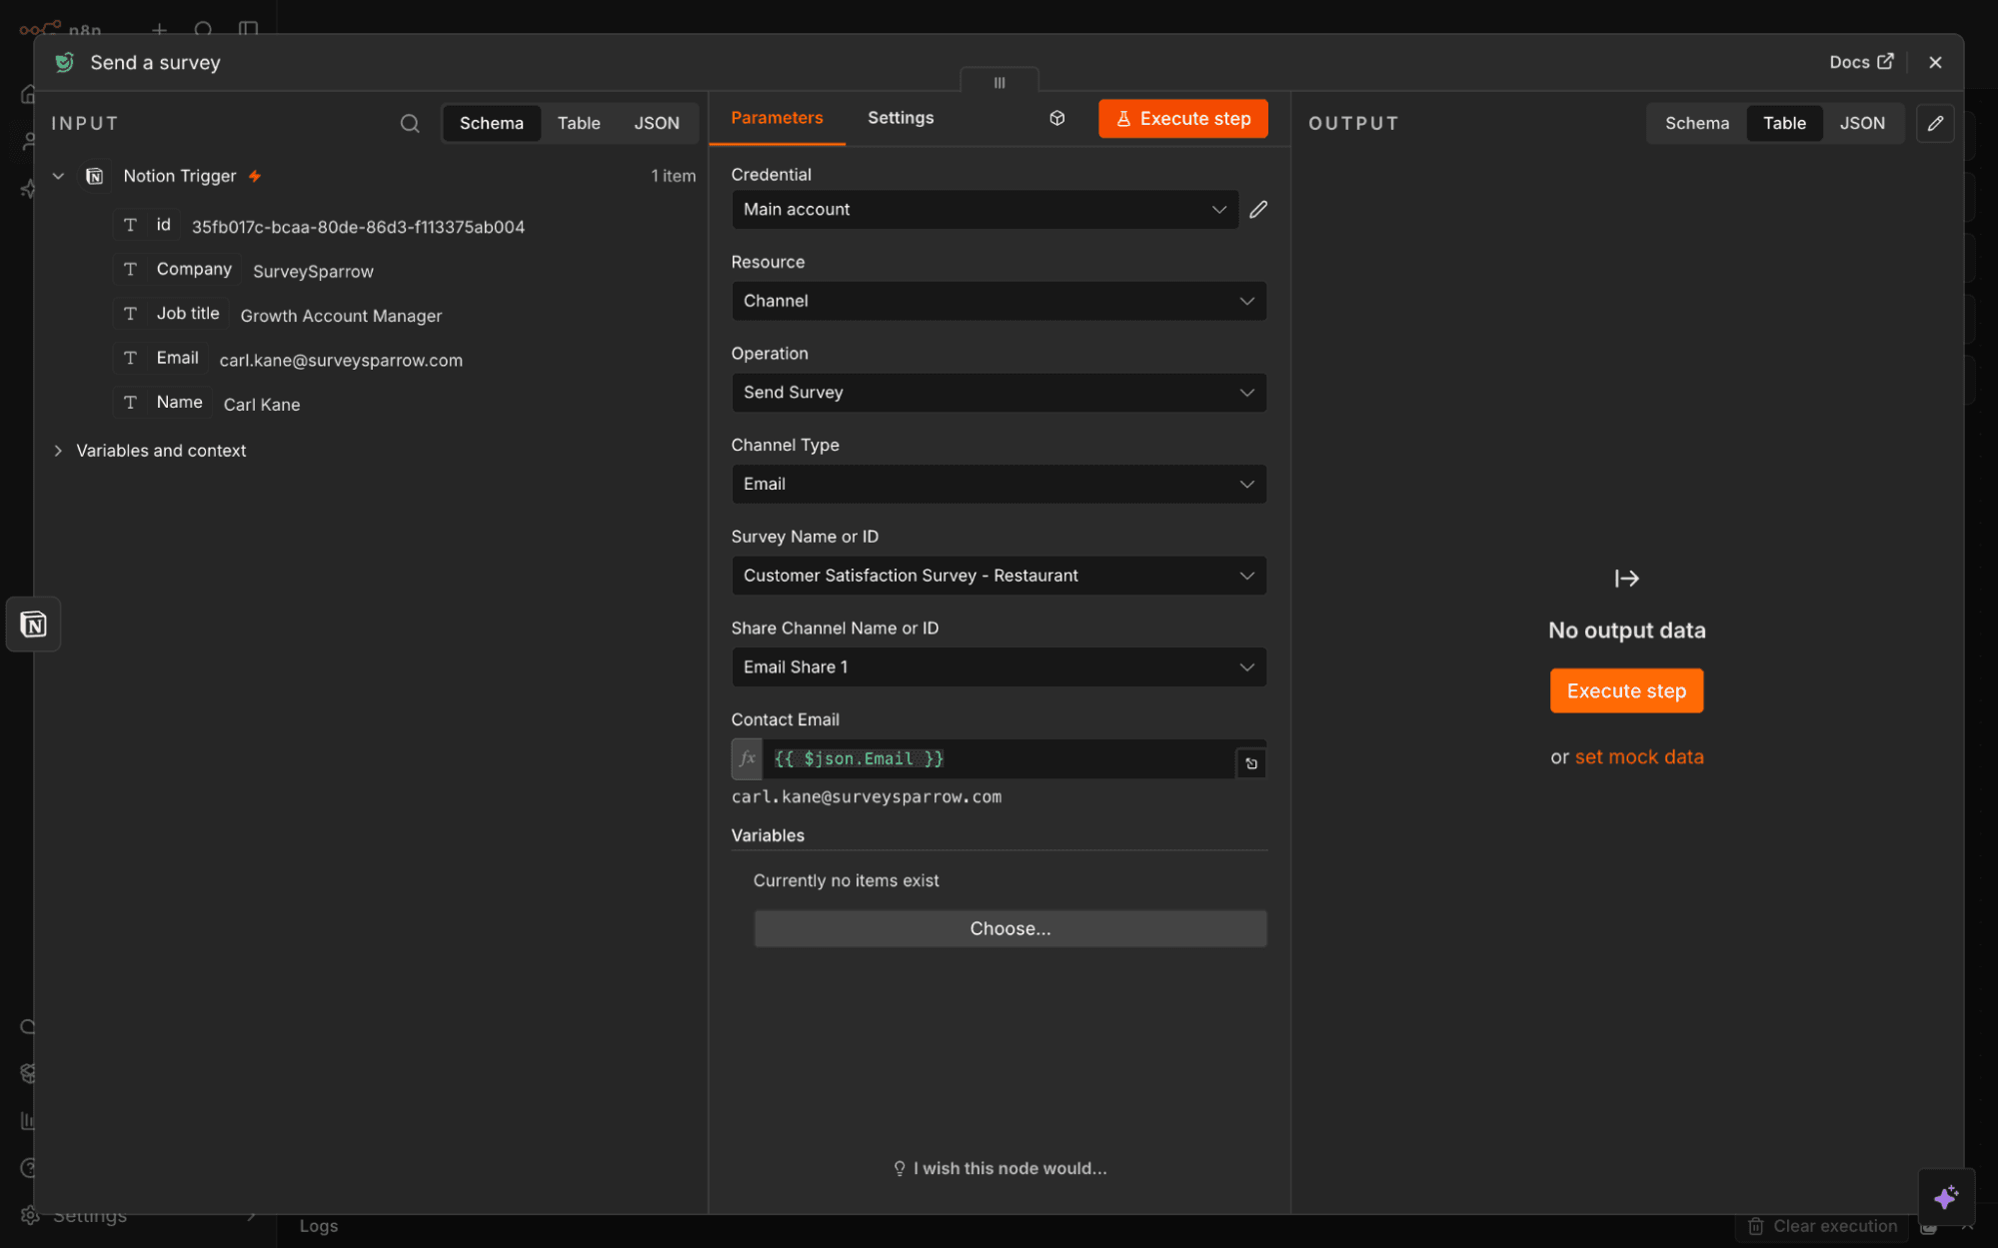Open the Settings tab
This screenshot has height=1249, width=1998.
click(x=900, y=118)
